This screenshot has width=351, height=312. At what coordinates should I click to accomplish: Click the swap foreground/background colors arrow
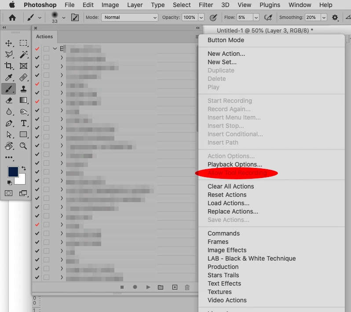pos(24,168)
